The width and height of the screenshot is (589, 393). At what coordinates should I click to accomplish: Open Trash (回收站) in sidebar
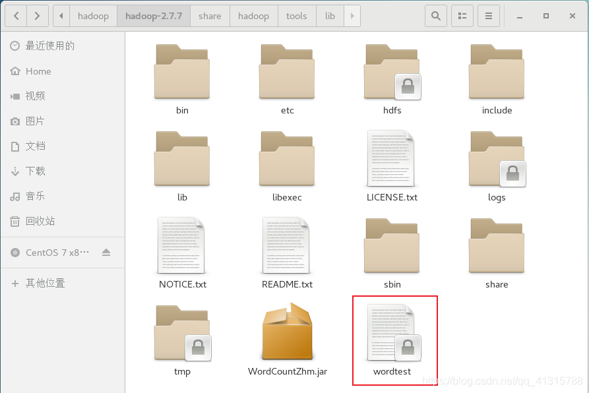pos(63,221)
